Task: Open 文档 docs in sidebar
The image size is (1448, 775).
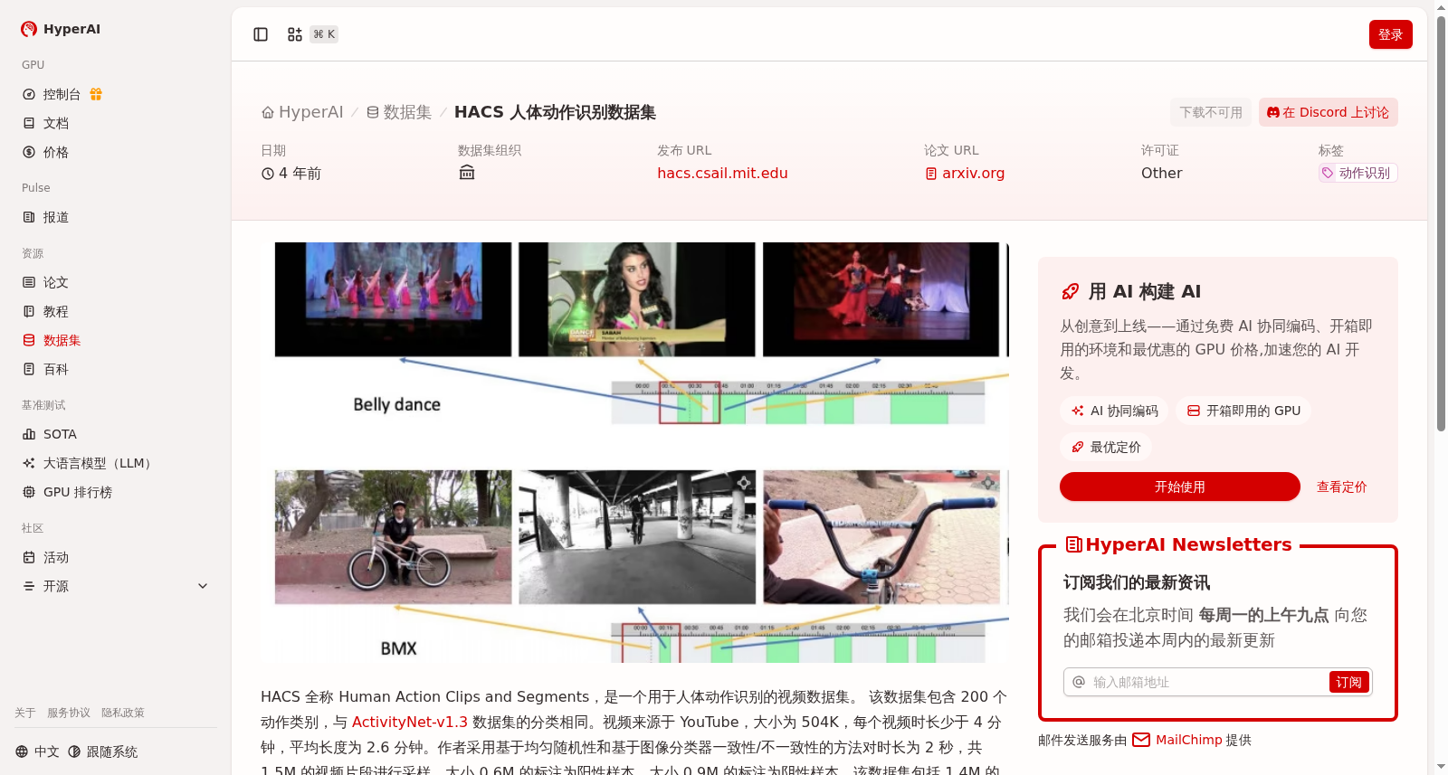Action: [56, 123]
